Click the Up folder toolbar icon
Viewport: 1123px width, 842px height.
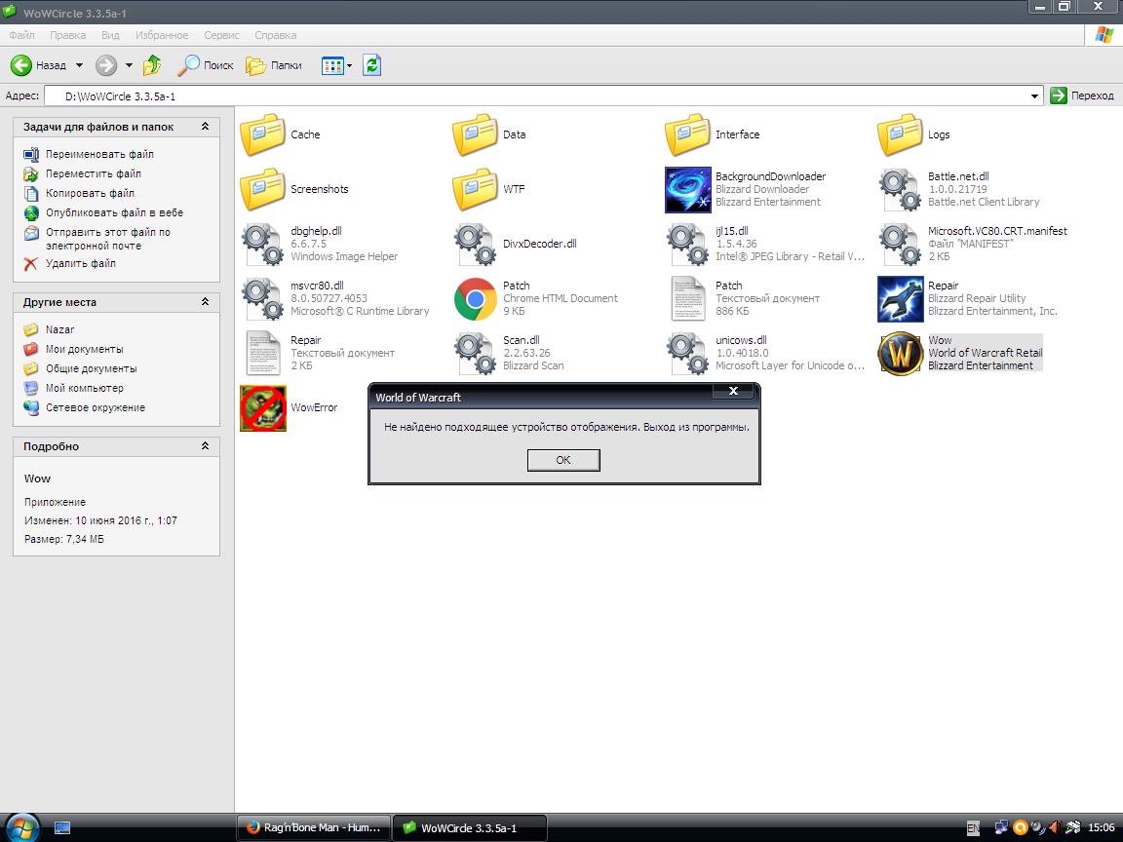tap(152, 65)
